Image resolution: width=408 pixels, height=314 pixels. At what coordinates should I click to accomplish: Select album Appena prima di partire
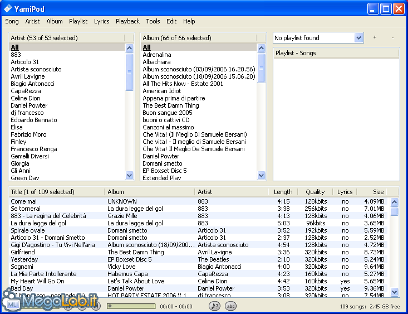(x=199, y=98)
